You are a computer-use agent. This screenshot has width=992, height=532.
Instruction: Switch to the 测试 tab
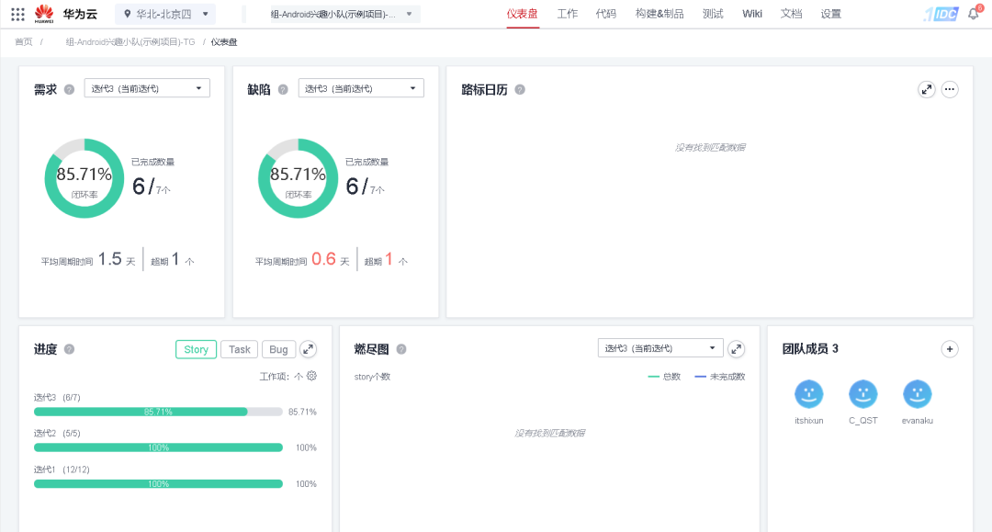[713, 14]
